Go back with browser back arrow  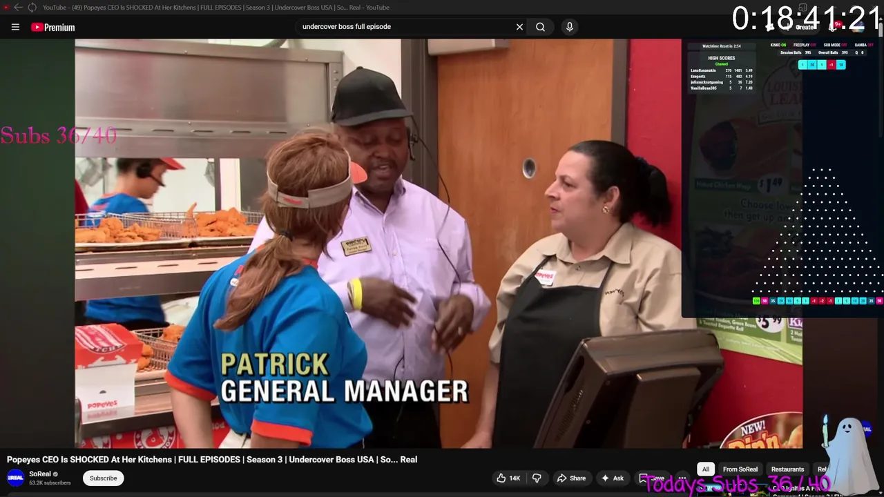point(18,8)
